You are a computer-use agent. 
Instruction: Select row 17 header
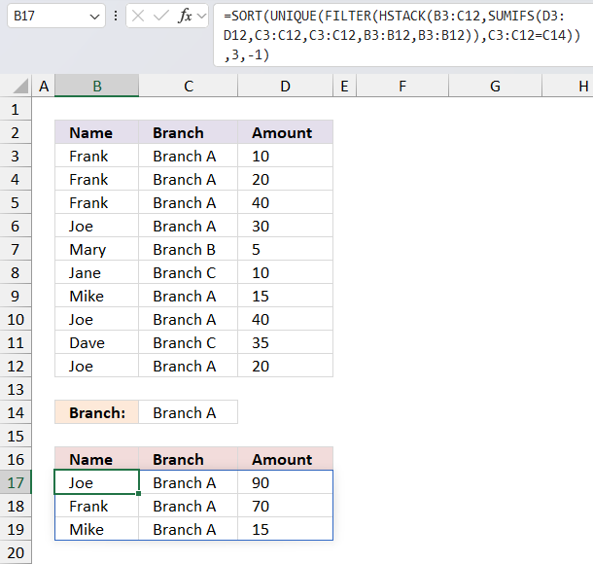16,482
